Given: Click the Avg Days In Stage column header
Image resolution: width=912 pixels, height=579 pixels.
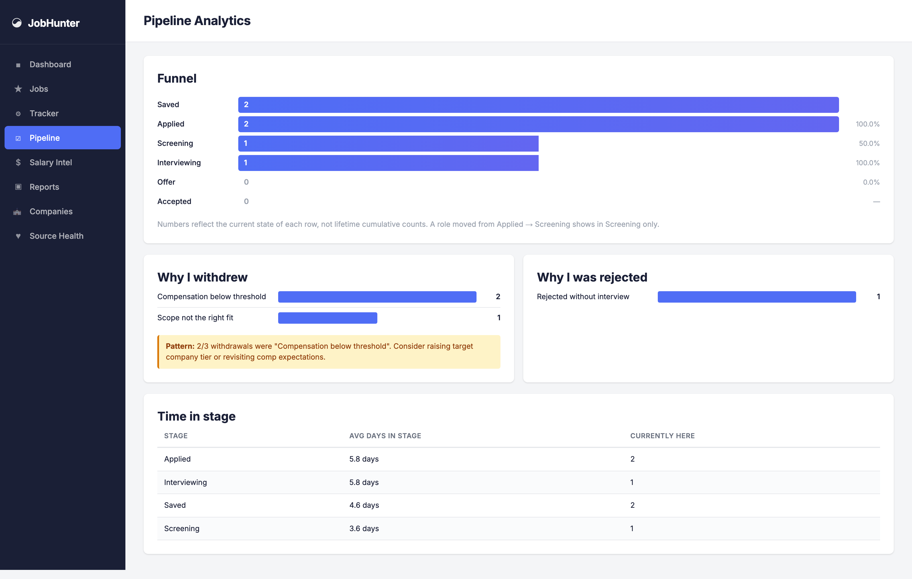Looking at the screenshot, I should click(385, 436).
